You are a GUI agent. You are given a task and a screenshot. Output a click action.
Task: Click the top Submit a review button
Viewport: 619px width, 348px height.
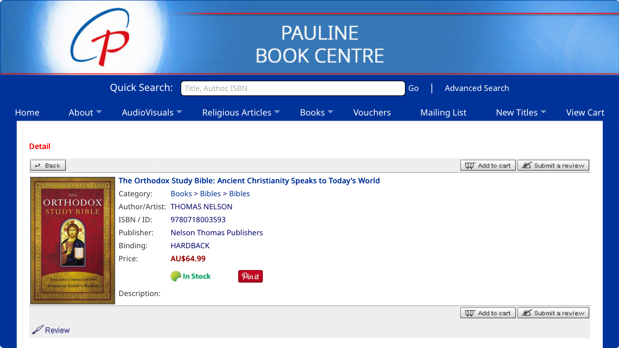554,165
